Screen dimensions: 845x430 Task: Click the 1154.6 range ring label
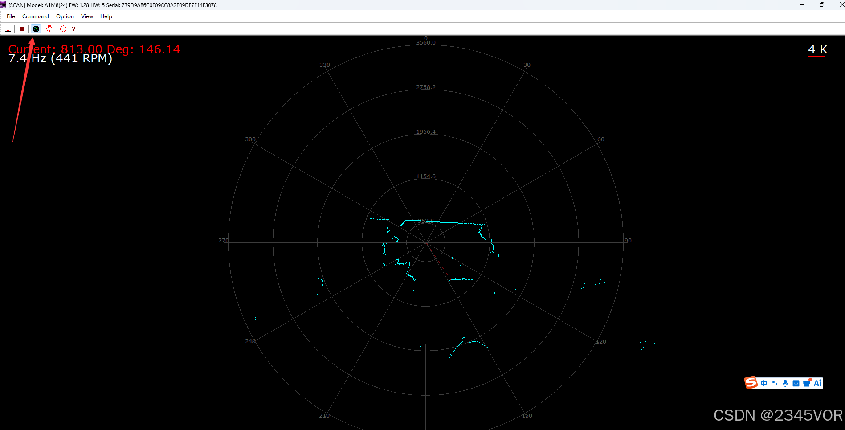tap(426, 176)
